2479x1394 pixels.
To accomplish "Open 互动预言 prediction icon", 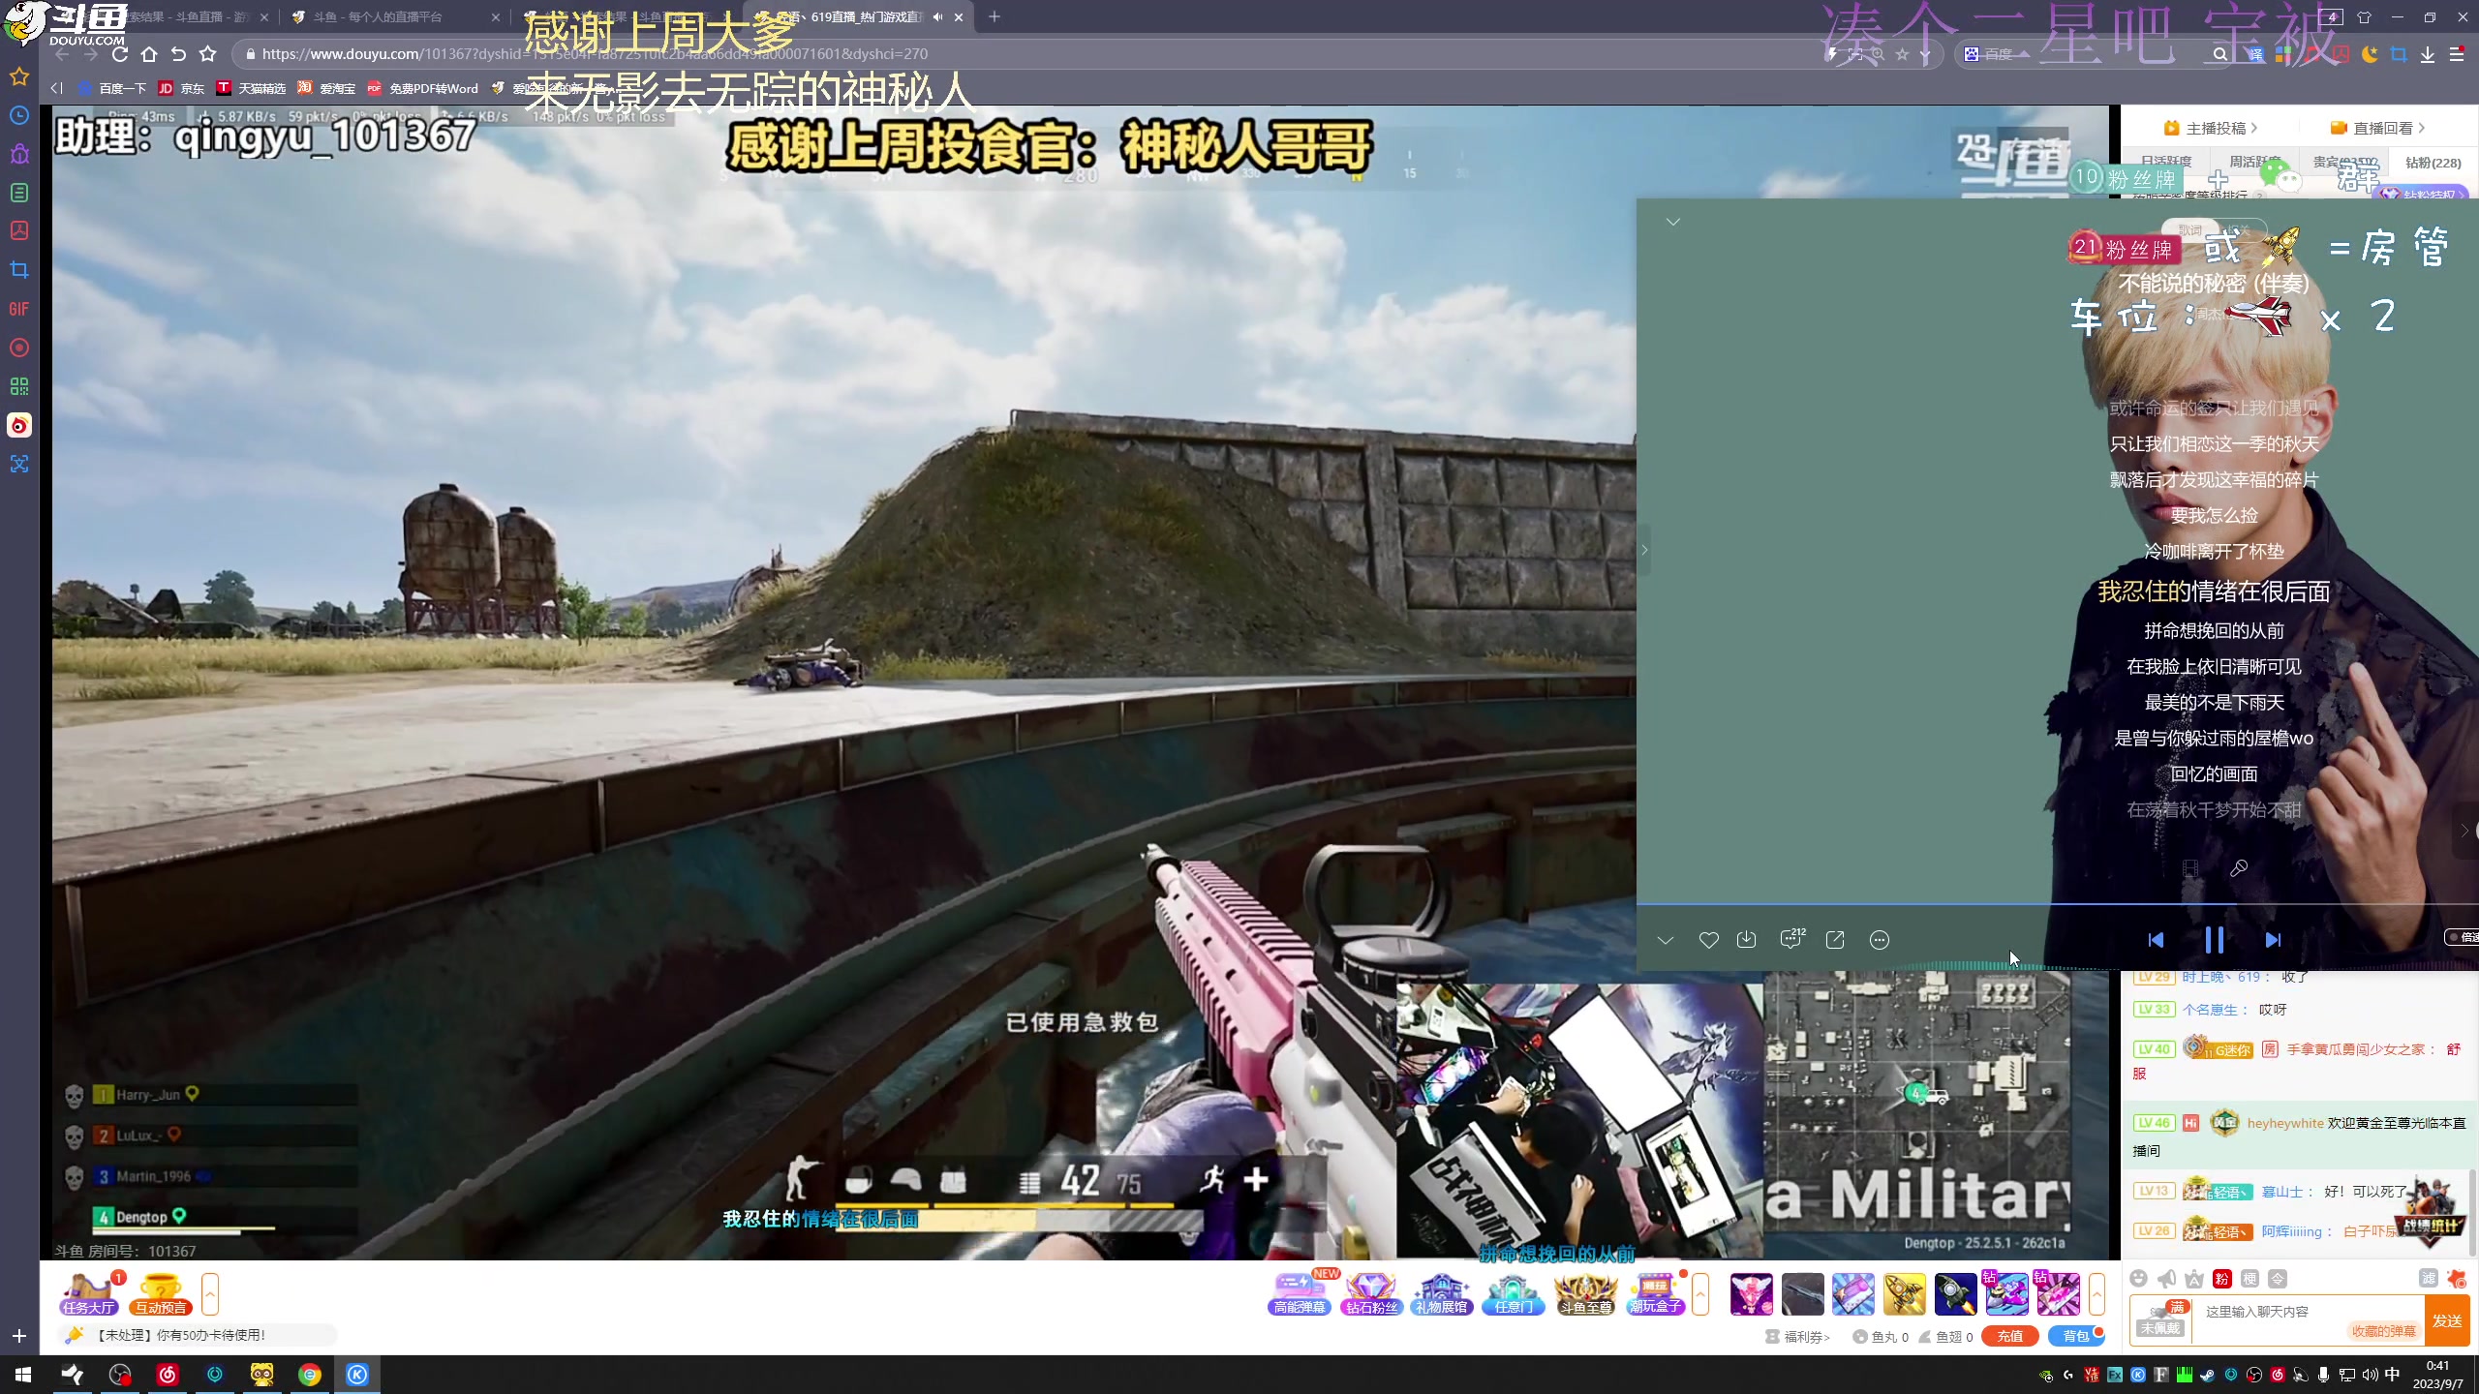I will click(x=161, y=1294).
